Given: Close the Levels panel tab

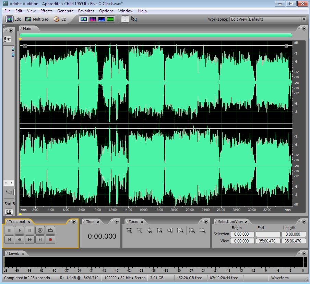Looking at the screenshot, I should [x=23, y=253].
